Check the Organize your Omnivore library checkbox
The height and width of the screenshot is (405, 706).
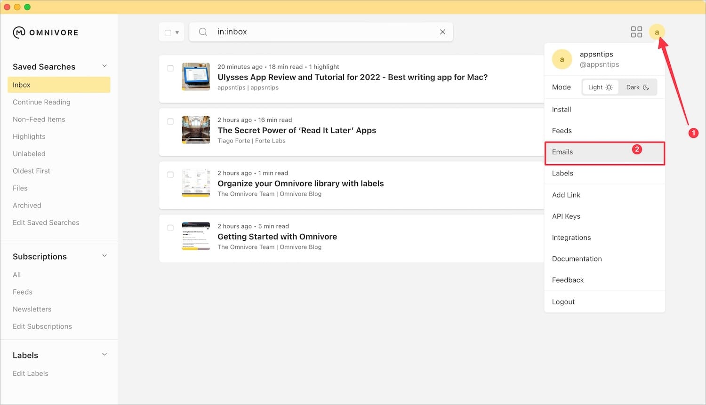pos(170,175)
